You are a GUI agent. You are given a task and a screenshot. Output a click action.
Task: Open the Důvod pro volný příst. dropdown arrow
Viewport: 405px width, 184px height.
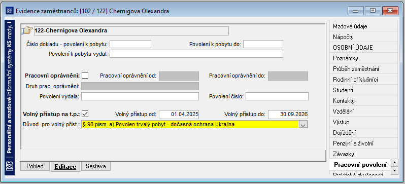(x=303, y=125)
